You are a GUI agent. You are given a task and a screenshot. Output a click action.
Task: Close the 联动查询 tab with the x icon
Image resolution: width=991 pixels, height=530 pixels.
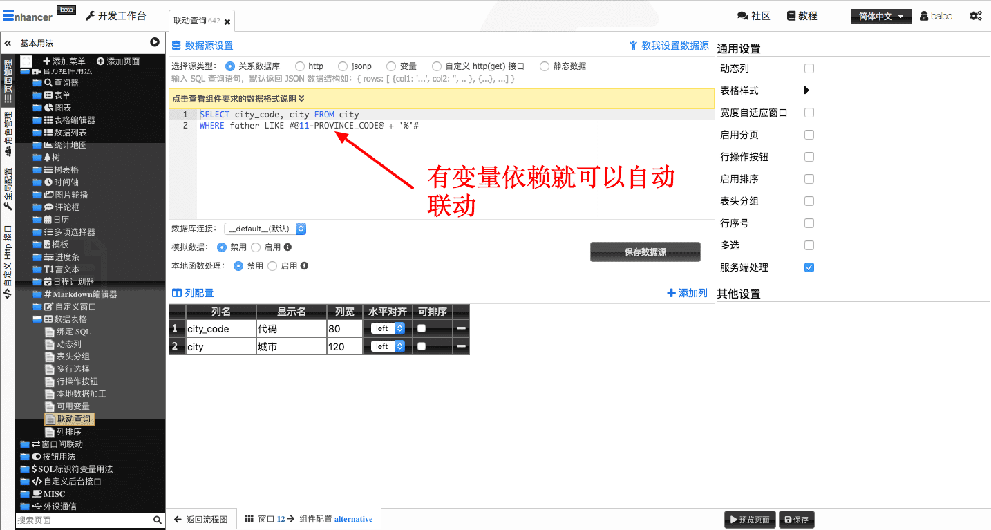227,22
